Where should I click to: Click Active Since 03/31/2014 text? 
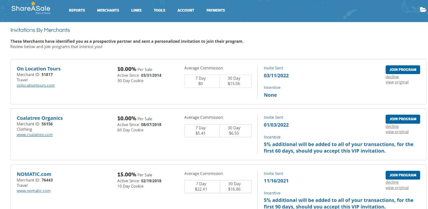[x=139, y=75]
